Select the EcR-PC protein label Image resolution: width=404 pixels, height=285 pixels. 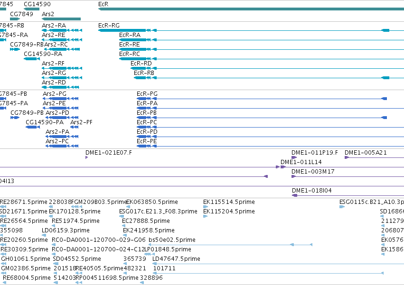point(147,122)
